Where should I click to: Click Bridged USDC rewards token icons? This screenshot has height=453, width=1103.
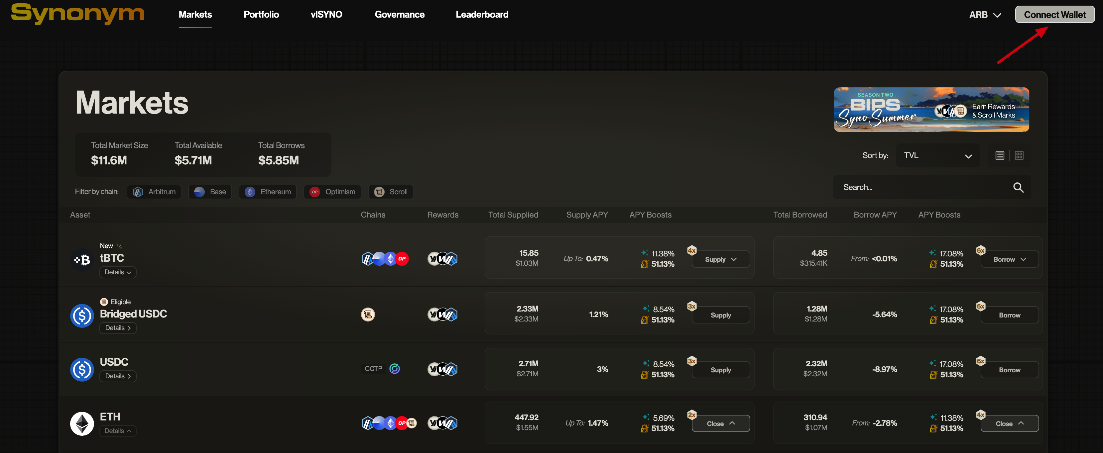point(442,315)
